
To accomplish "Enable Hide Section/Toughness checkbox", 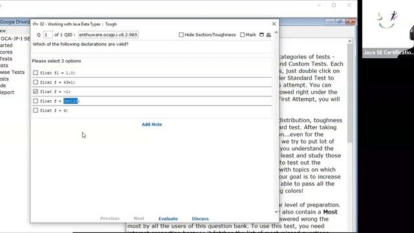I will (181, 34).
